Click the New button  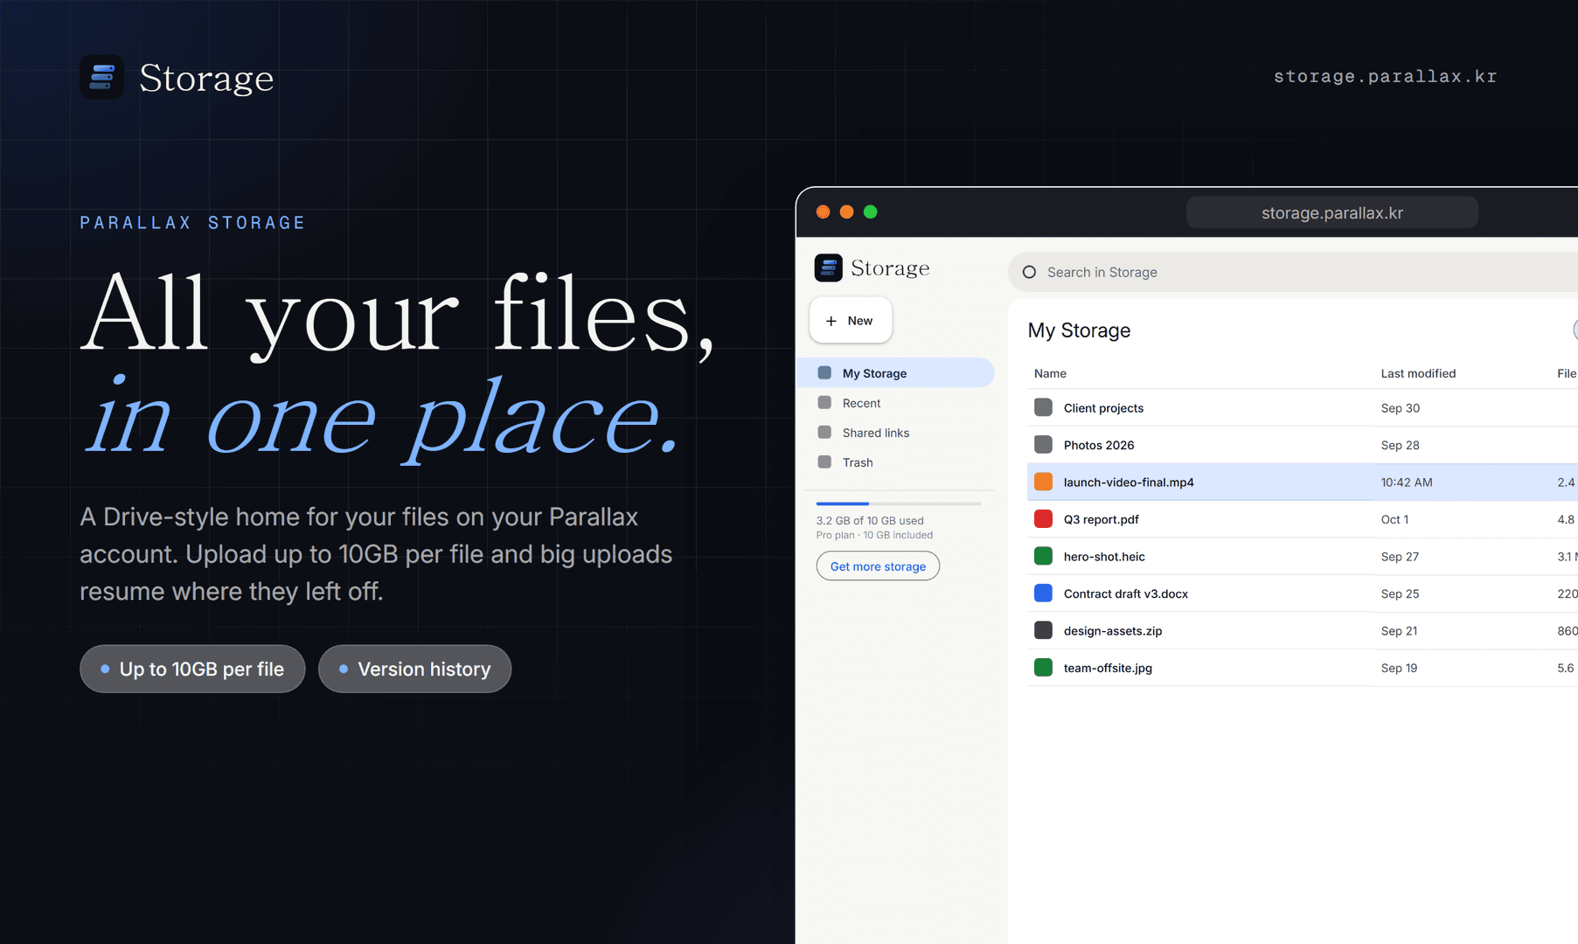(x=851, y=321)
